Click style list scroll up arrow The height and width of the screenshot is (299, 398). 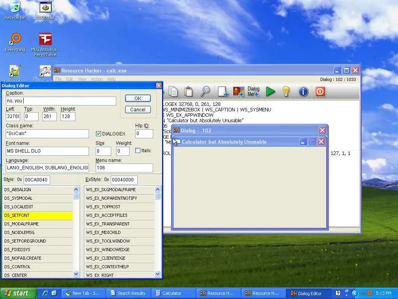[x=76, y=189]
